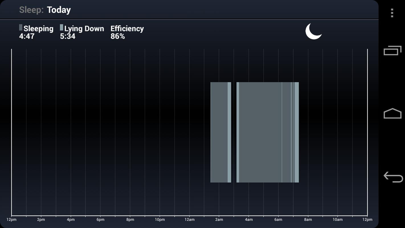The height and width of the screenshot is (228, 405).
Task: Tap the Lying Down 5:34 statistic
Action: 82,32
